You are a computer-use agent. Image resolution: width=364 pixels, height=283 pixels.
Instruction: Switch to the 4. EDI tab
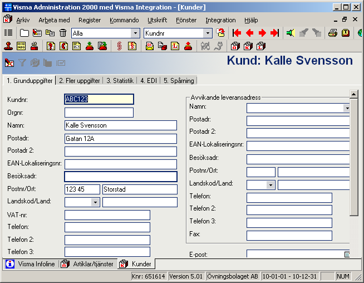click(x=149, y=81)
